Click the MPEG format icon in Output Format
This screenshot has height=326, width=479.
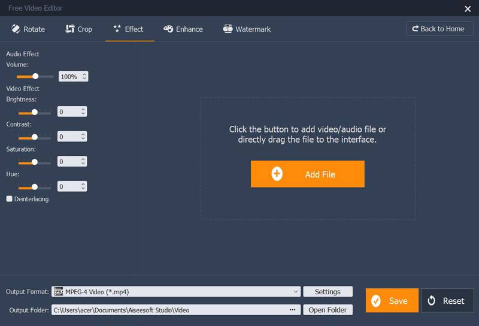click(x=58, y=292)
